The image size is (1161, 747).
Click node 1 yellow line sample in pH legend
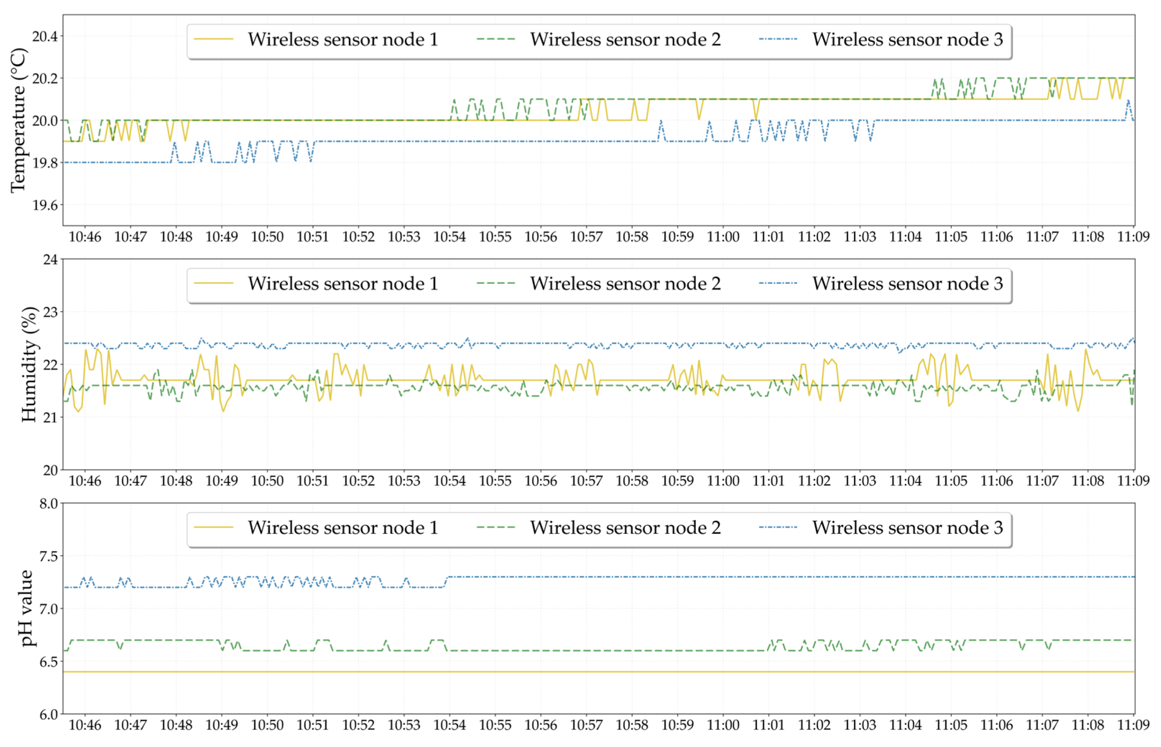coord(213,528)
